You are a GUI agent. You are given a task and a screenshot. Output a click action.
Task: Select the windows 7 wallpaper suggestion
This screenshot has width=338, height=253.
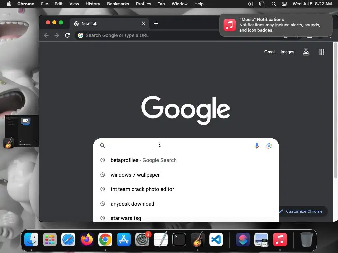186,175
